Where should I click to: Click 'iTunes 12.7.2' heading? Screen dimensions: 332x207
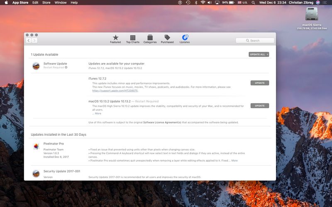pos(98,79)
